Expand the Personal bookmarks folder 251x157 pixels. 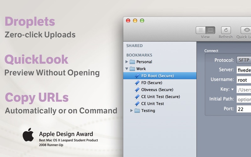[127, 62]
